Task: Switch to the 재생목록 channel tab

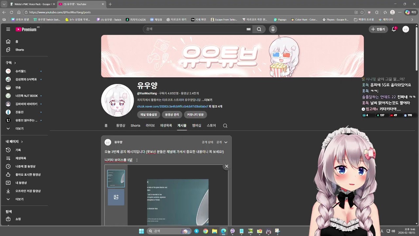Action: (x=166, y=126)
